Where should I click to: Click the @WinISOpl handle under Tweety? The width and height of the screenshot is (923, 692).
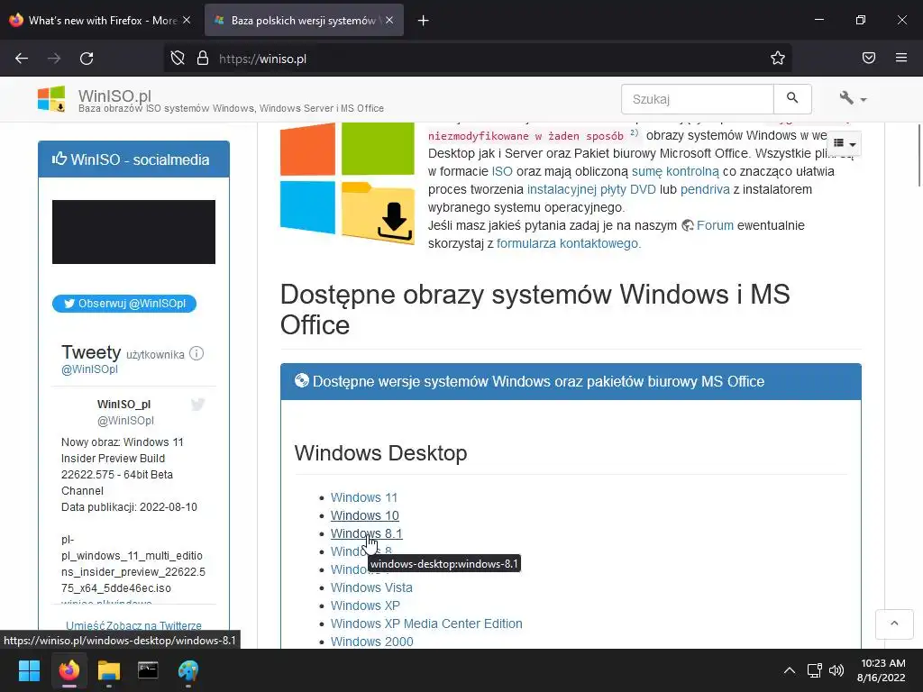click(x=89, y=369)
